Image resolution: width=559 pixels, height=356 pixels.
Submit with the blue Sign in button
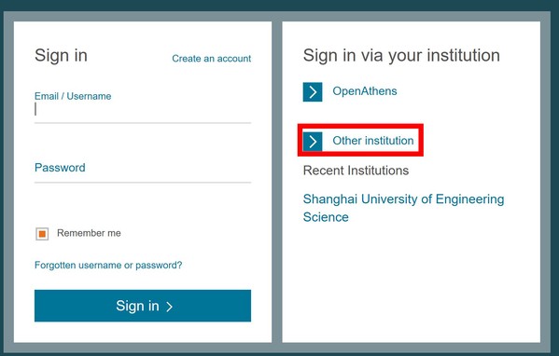(143, 306)
